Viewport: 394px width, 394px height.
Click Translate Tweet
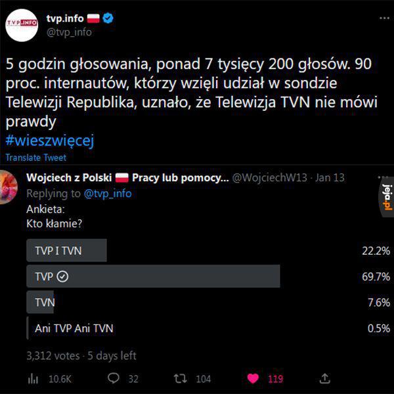(36, 158)
